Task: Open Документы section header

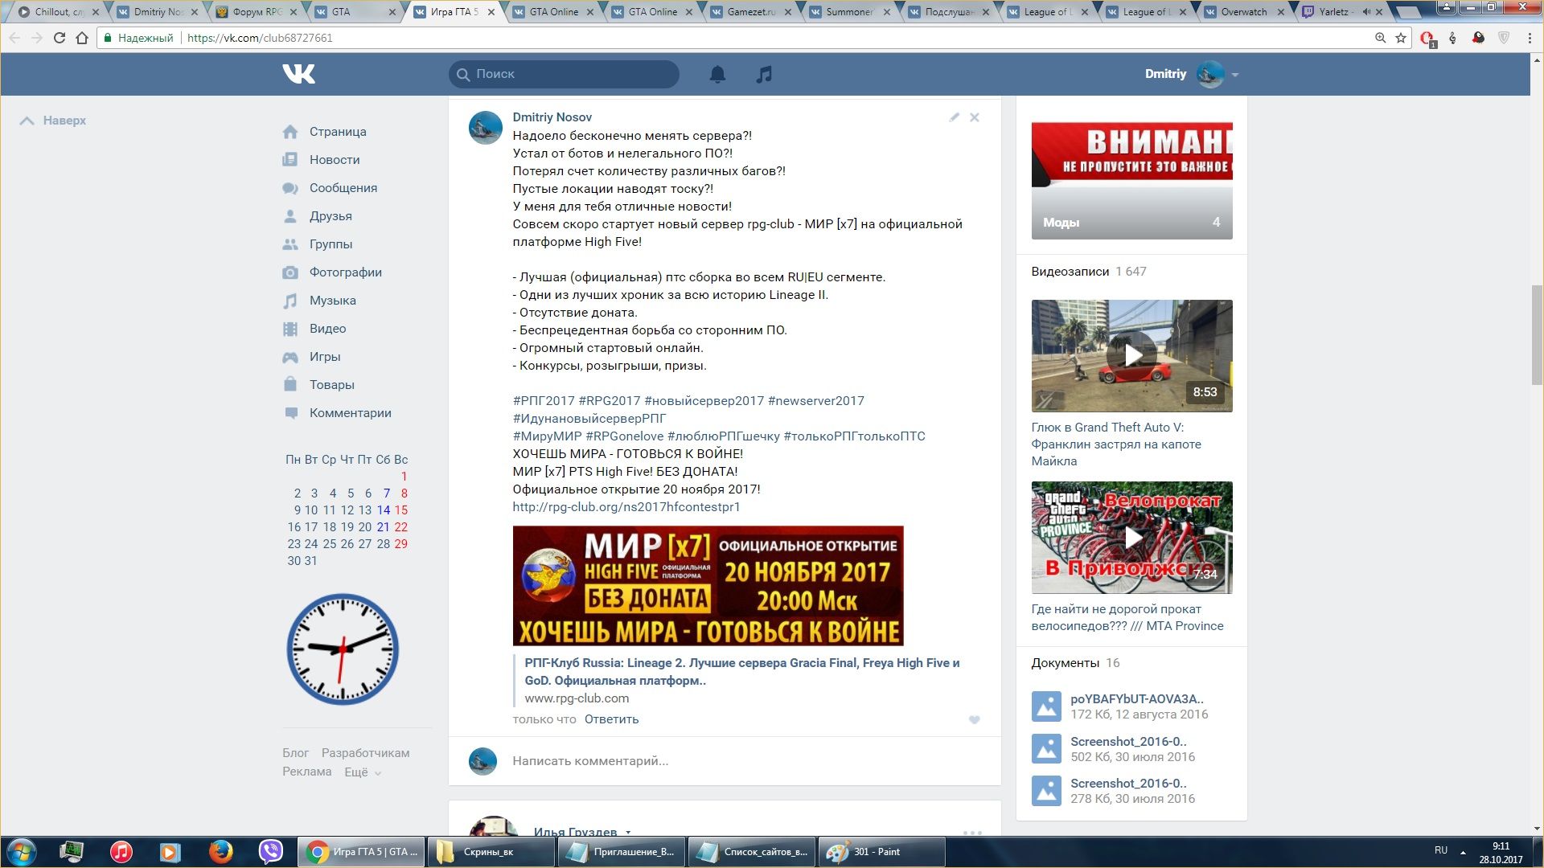Action: 1066,663
